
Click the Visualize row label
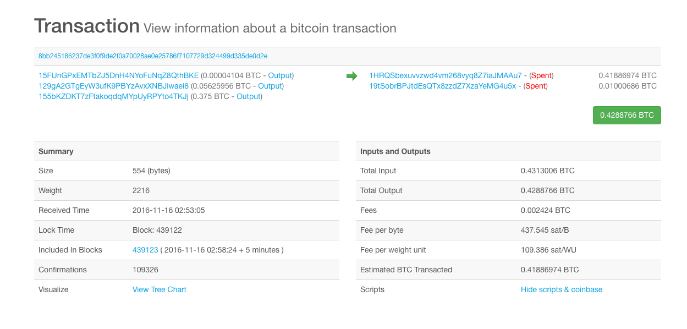pos(53,289)
